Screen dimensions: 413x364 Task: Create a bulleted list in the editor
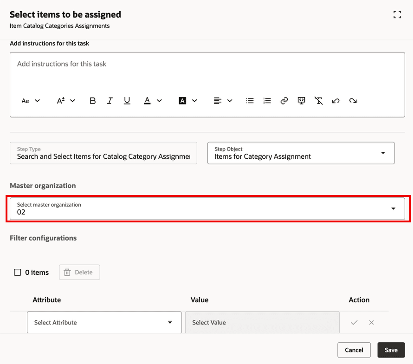pyautogui.click(x=250, y=101)
